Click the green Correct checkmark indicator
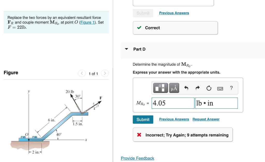The height and width of the screenshot is (162, 265). click(139, 28)
